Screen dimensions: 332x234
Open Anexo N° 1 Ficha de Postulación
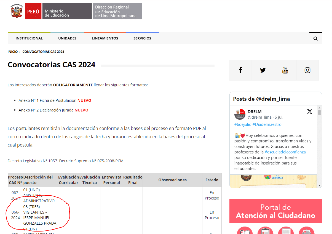tap(47, 100)
